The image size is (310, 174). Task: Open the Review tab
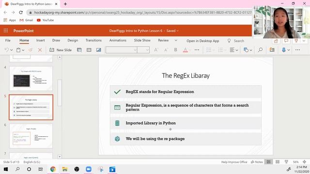pyautogui.click(x=163, y=40)
